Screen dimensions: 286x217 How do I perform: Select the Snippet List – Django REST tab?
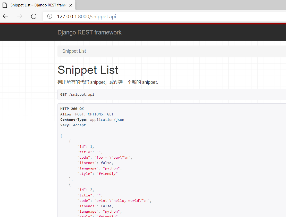coord(37,5)
